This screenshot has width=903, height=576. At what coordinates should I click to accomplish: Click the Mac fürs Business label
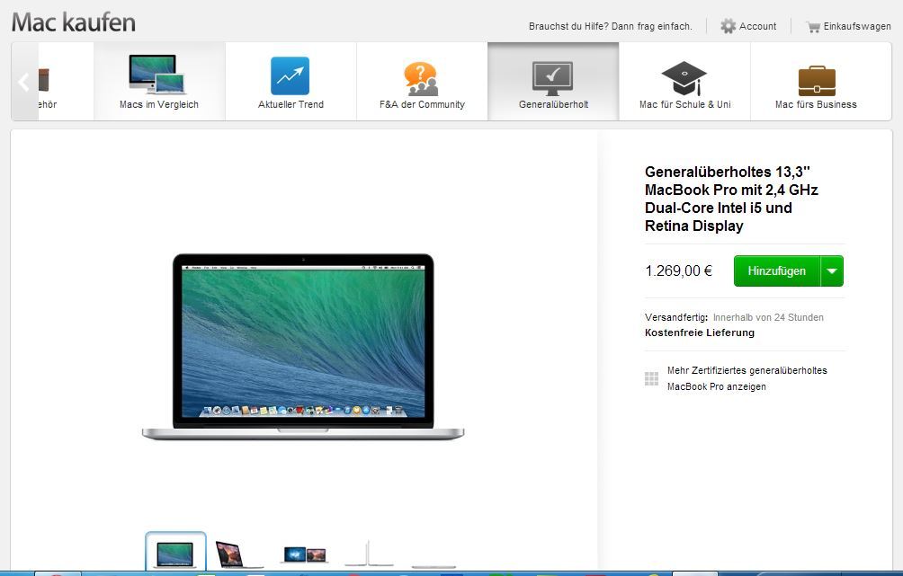click(x=816, y=104)
